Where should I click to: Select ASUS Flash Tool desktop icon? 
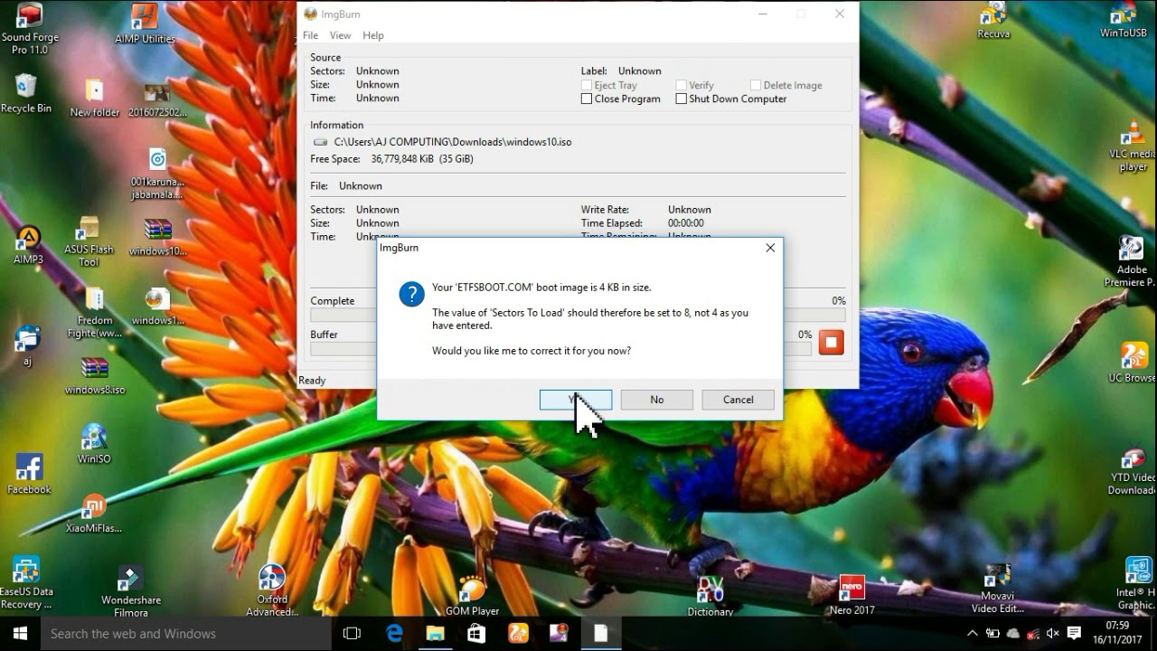89,241
